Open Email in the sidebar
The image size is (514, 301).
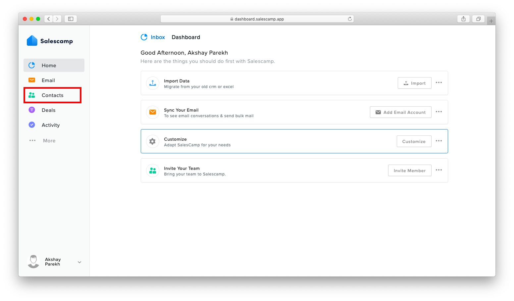click(x=54, y=80)
